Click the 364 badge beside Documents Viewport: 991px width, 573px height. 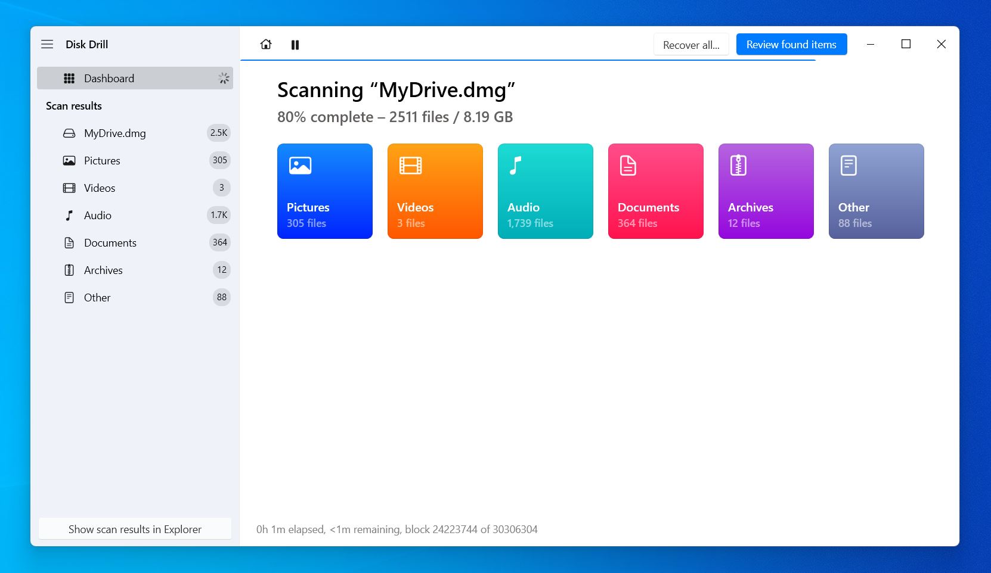(x=219, y=242)
